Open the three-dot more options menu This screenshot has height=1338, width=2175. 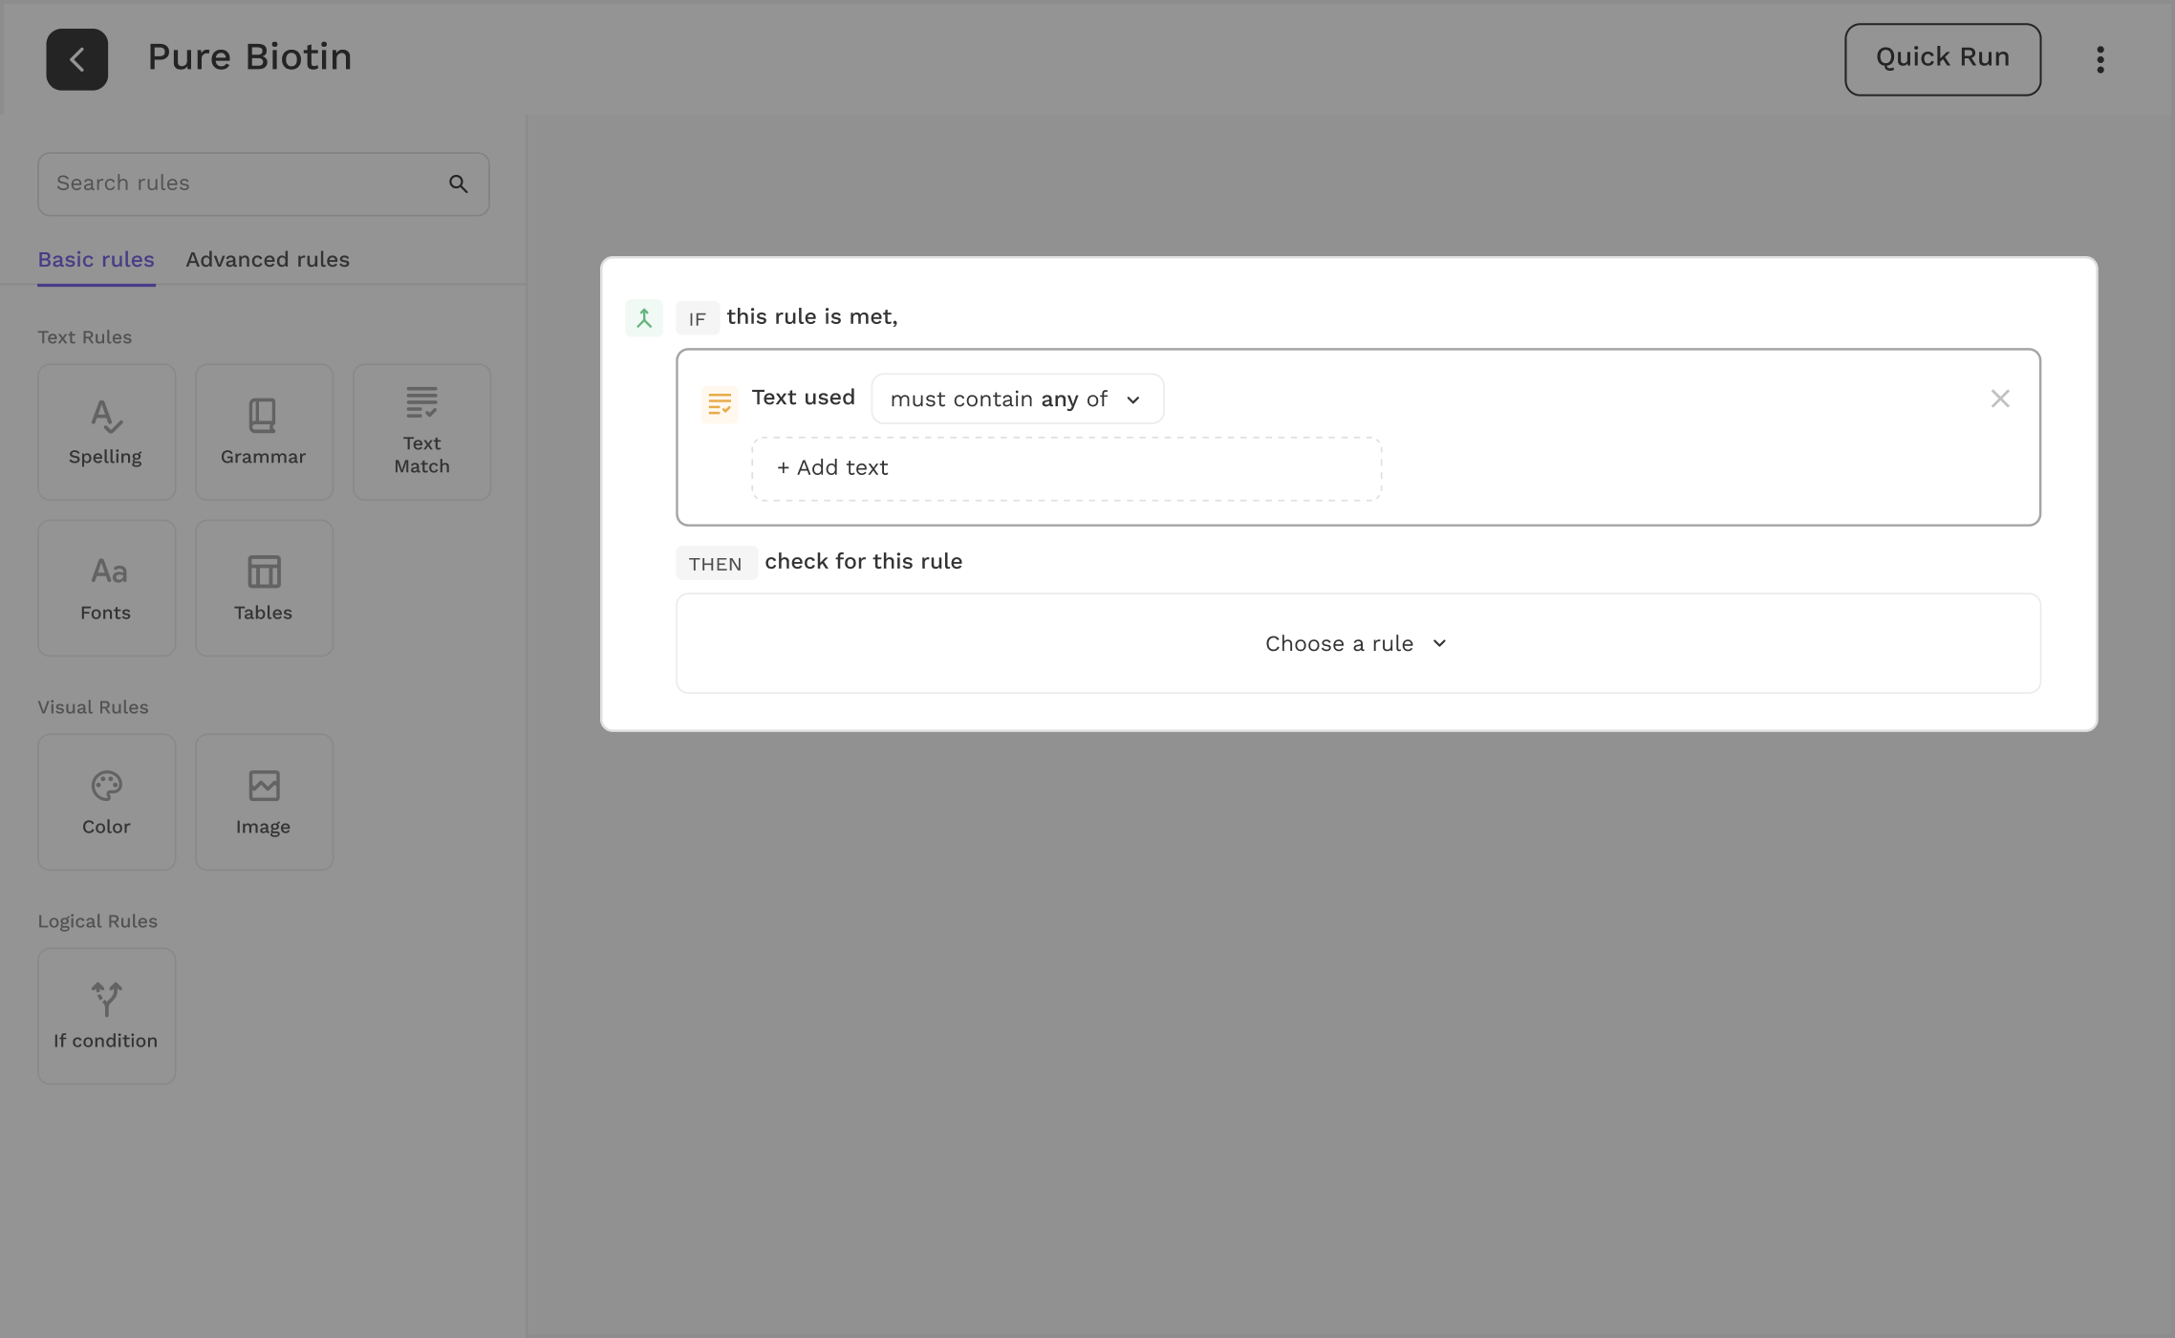click(x=2100, y=59)
